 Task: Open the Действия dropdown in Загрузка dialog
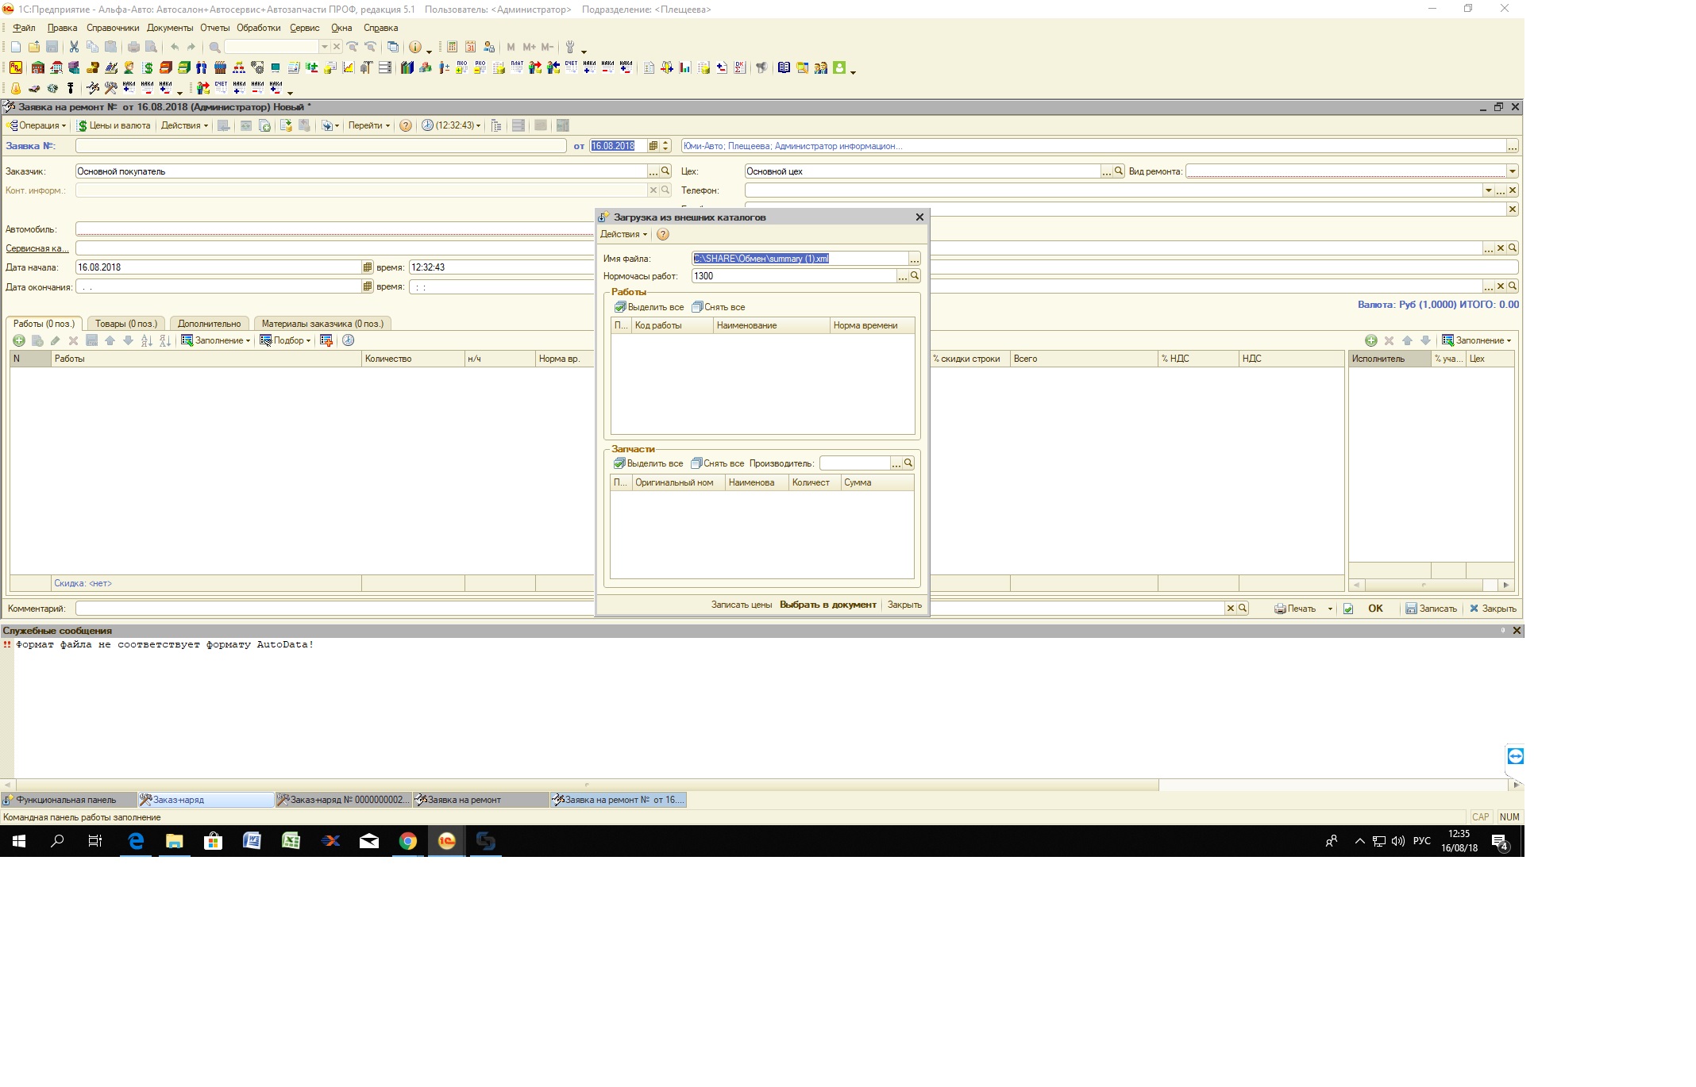tap(624, 234)
